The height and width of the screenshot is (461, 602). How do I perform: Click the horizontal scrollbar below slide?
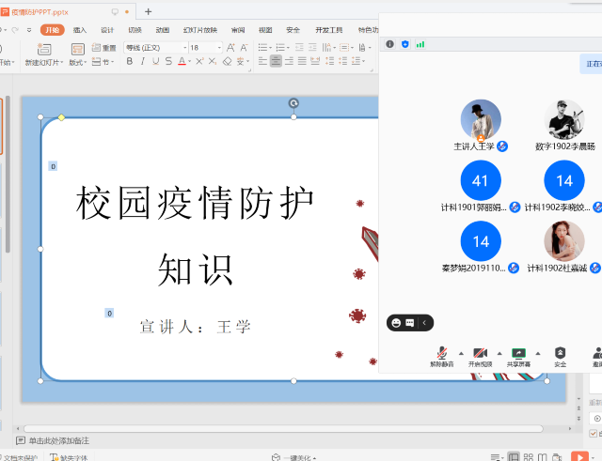click(284, 429)
